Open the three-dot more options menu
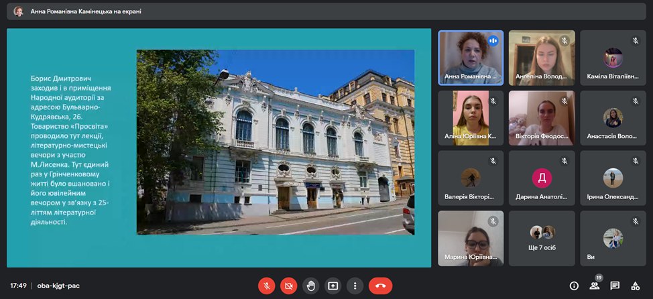This screenshot has height=299, width=653. click(355, 285)
